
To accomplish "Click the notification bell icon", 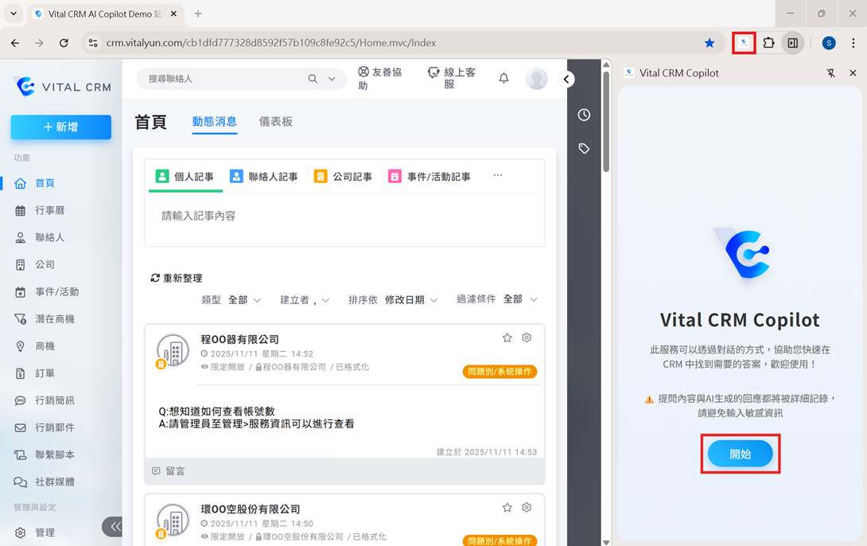I will click(x=503, y=78).
